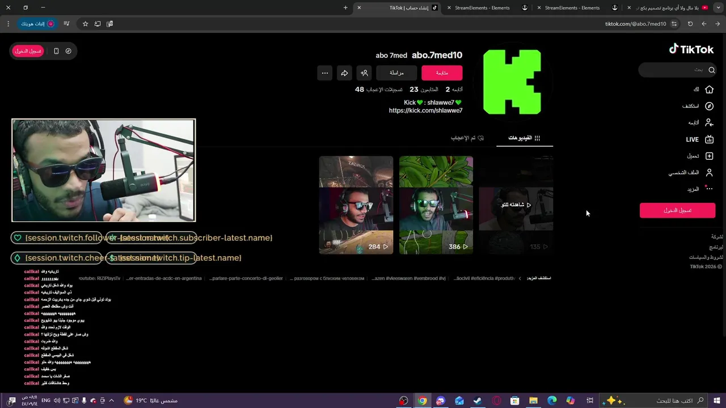Click the TikTok logo
Screen dimensions: 726x408
(691, 49)
